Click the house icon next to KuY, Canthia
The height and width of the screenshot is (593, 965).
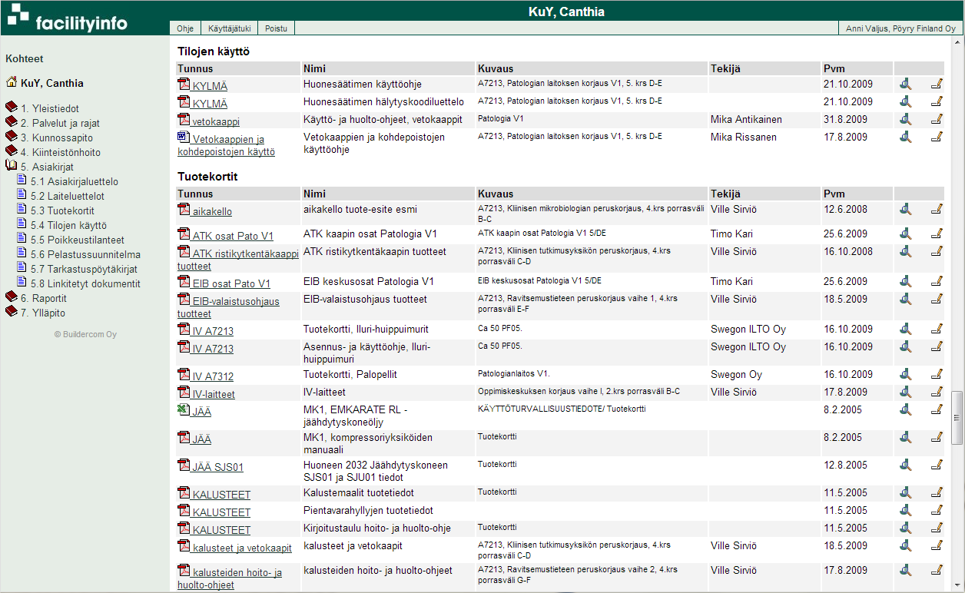12,82
